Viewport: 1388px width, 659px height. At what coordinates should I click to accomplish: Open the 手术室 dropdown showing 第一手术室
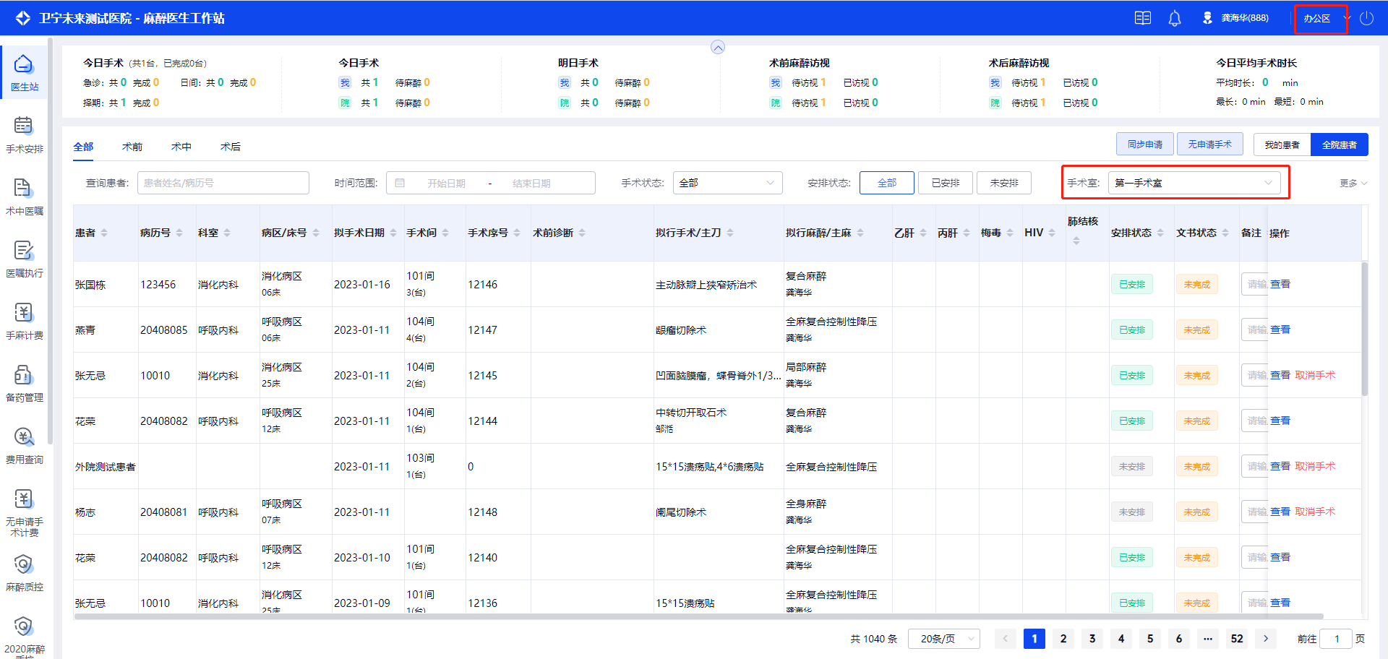tap(1194, 183)
